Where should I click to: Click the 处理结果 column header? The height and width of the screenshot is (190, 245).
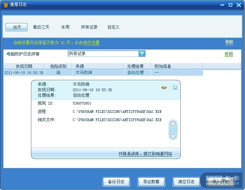[137, 66]
